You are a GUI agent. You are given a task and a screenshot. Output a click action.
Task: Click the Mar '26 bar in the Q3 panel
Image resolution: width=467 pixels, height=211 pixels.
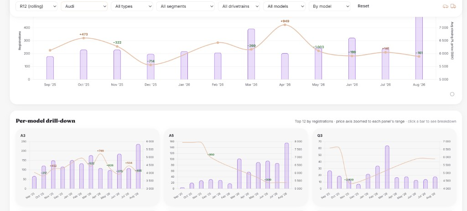point(387,167)
